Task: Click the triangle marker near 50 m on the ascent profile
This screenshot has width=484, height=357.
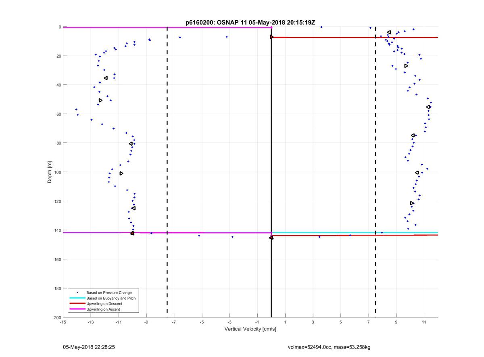Action: (x=101, y=100)
